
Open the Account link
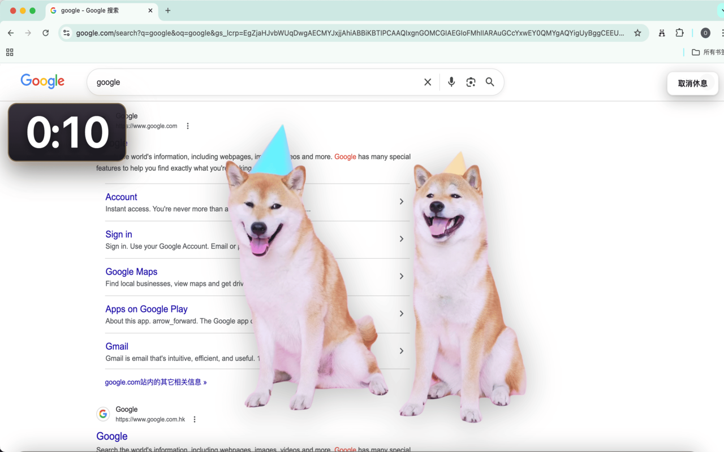pyautogui.click(x=121, y=197)
